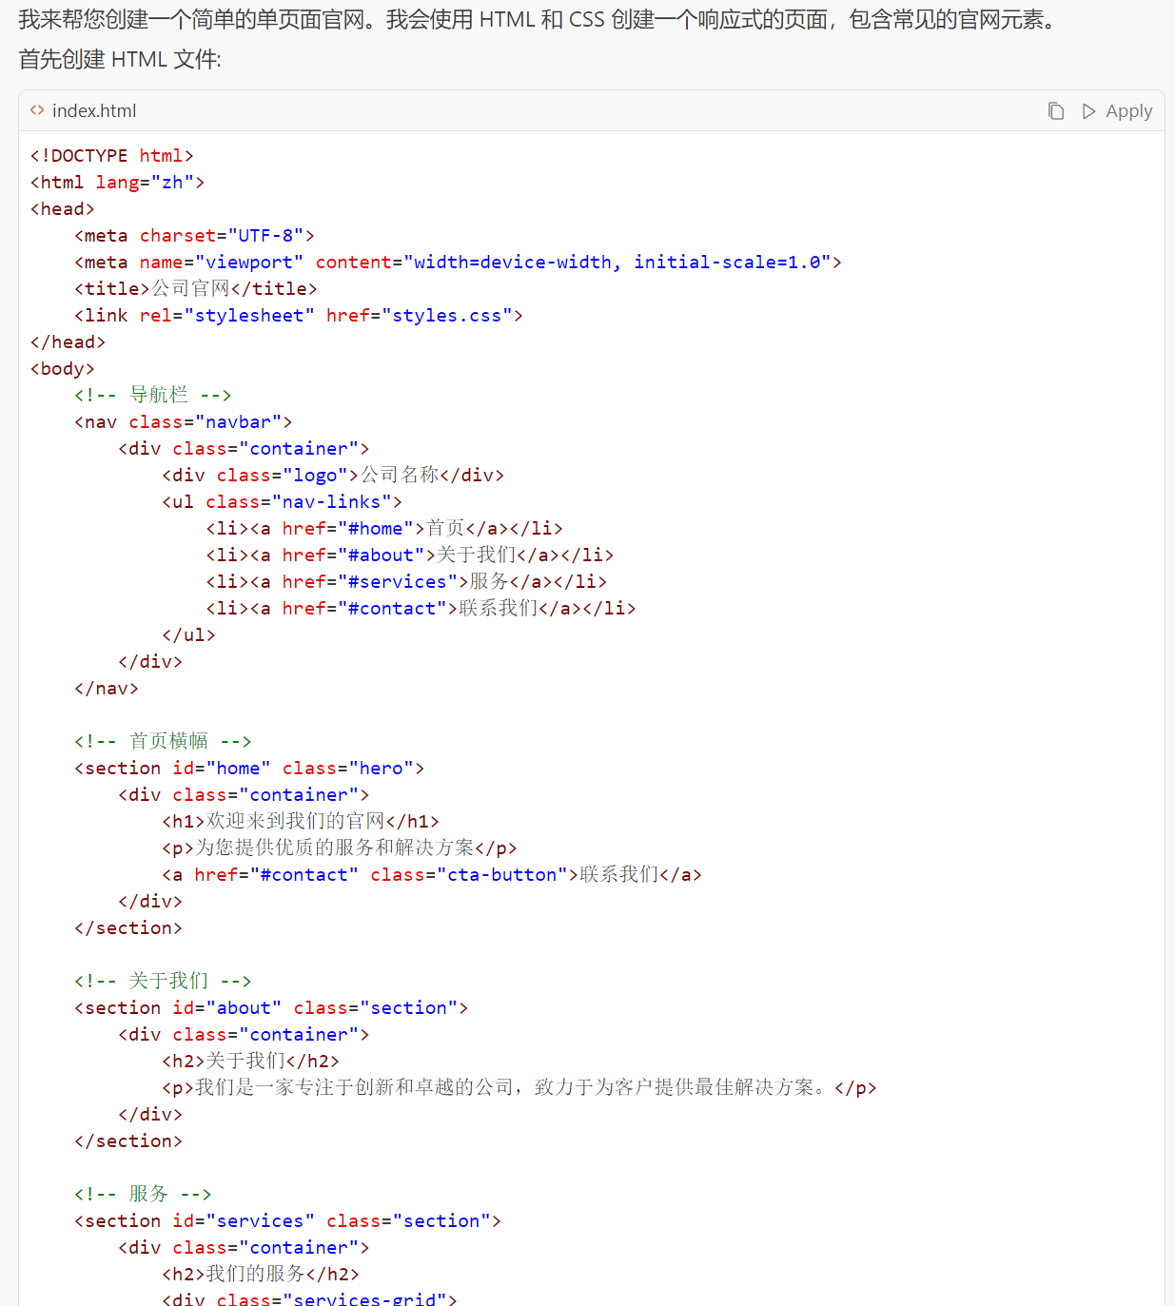The height and width of the screenshot is (1306, 1175).
Task: Click the code file icon beside index.html
Action: [x=37, y=110]
